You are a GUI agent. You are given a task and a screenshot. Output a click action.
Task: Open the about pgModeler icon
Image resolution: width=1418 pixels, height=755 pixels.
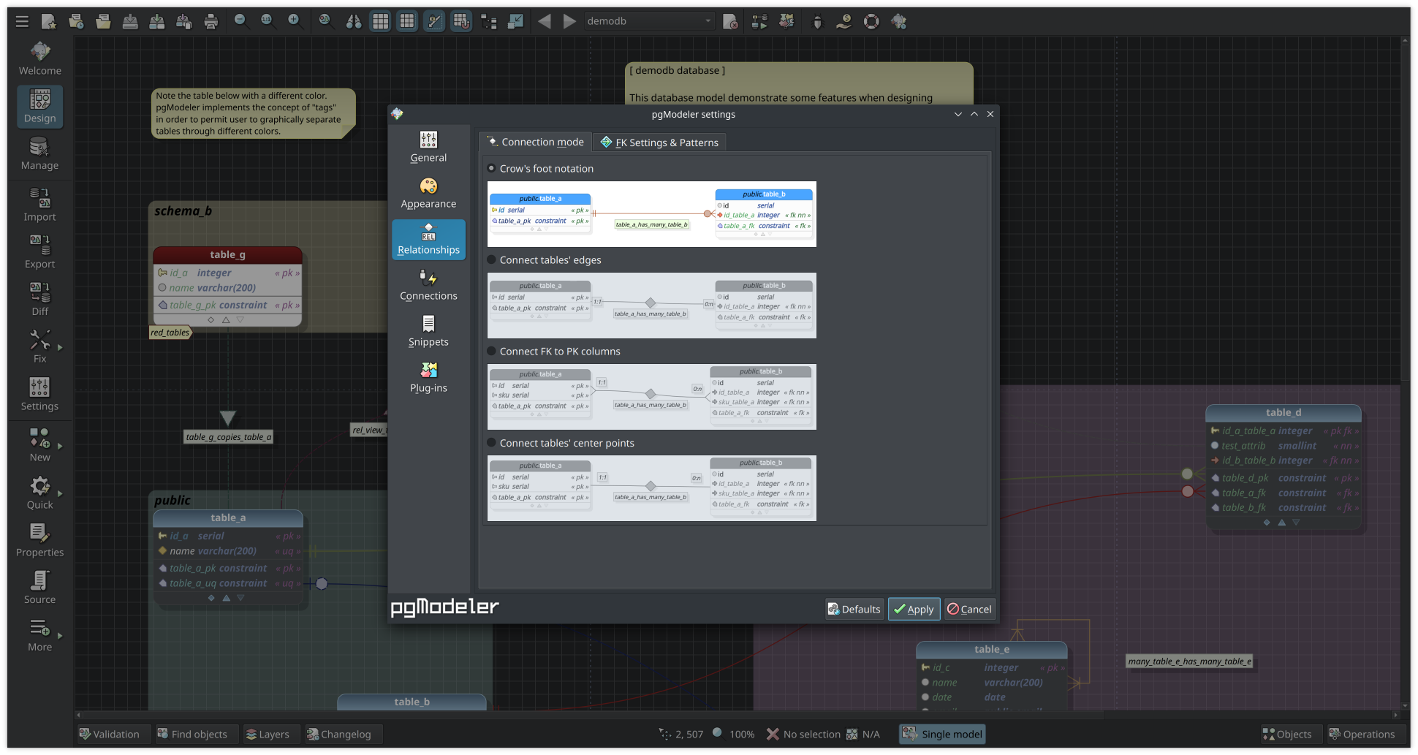click(898, 21)
